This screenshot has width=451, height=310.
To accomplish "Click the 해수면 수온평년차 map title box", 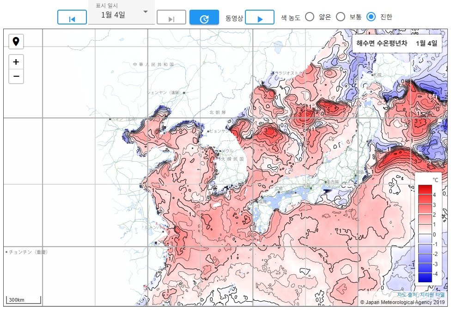I will tap(396, 43).
